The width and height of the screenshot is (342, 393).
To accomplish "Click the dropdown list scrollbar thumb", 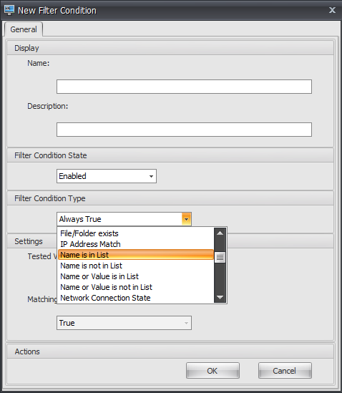I will pyautogui.click(x=220, y=258).
